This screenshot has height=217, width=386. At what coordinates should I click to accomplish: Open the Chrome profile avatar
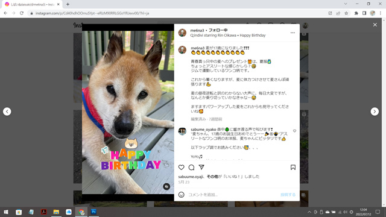coord(373,13)
